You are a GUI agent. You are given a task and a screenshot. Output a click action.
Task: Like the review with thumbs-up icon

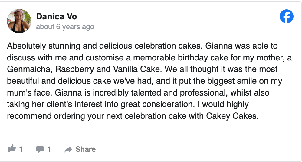(12, 149)
